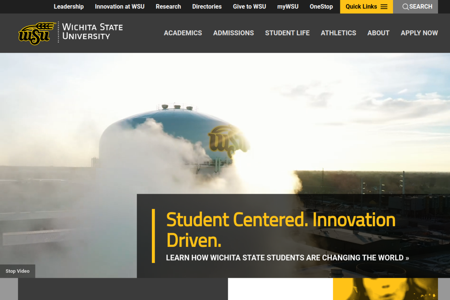Viewport: 450px width, 300px height.
Task: Open the Leadership link
Action: (69, 7)
